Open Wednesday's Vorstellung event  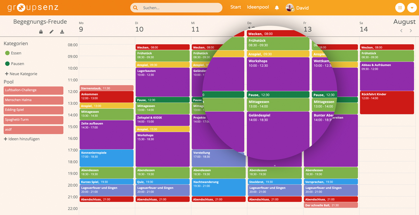coord(219,158)
